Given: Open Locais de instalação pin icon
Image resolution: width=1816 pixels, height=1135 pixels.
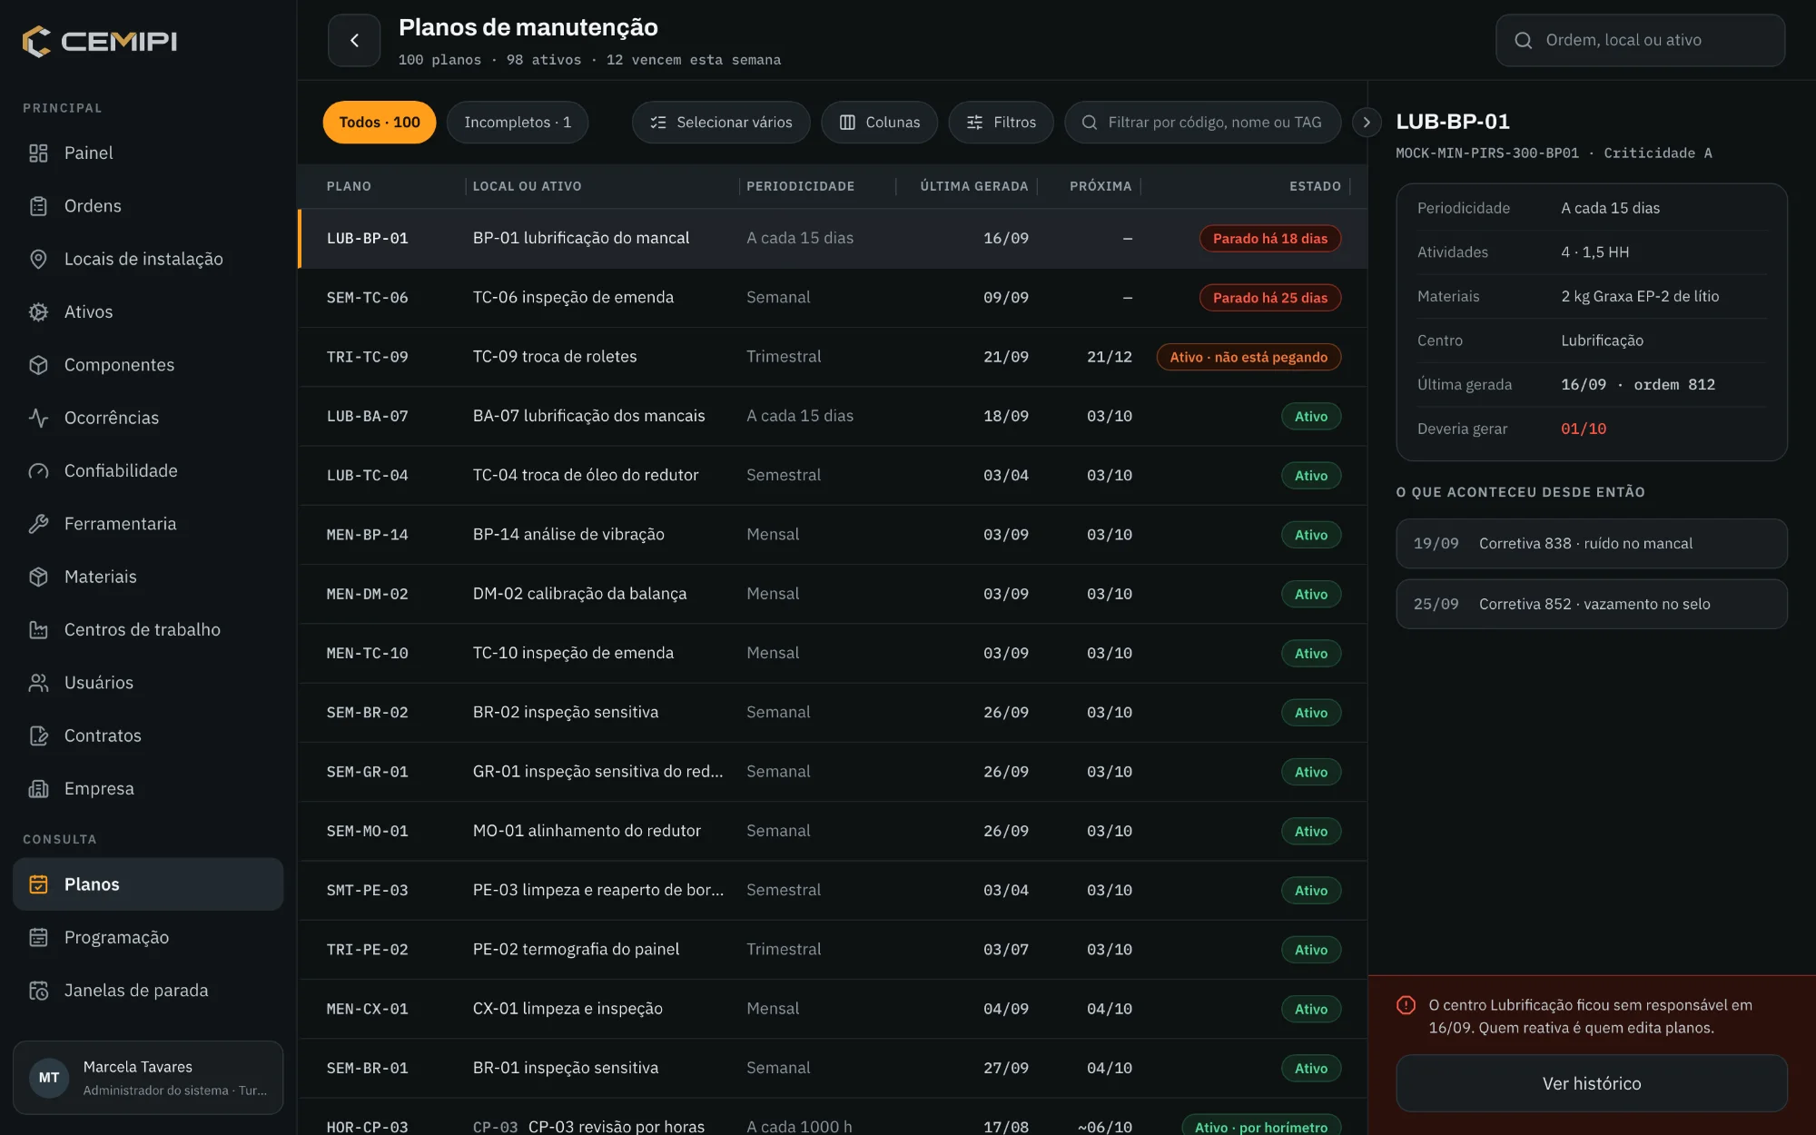Looking at the screenshot, I should coord(38,259).
